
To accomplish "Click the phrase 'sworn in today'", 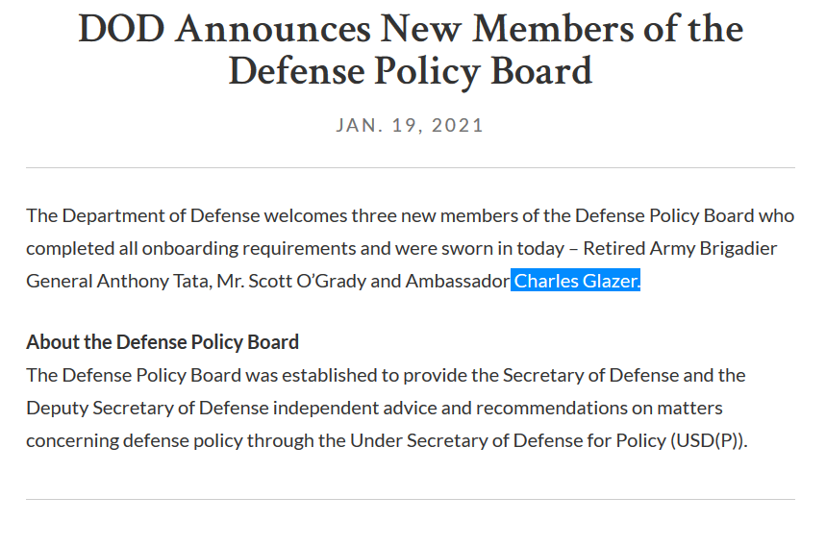I will pyautogui.click(x=503, y=248).
